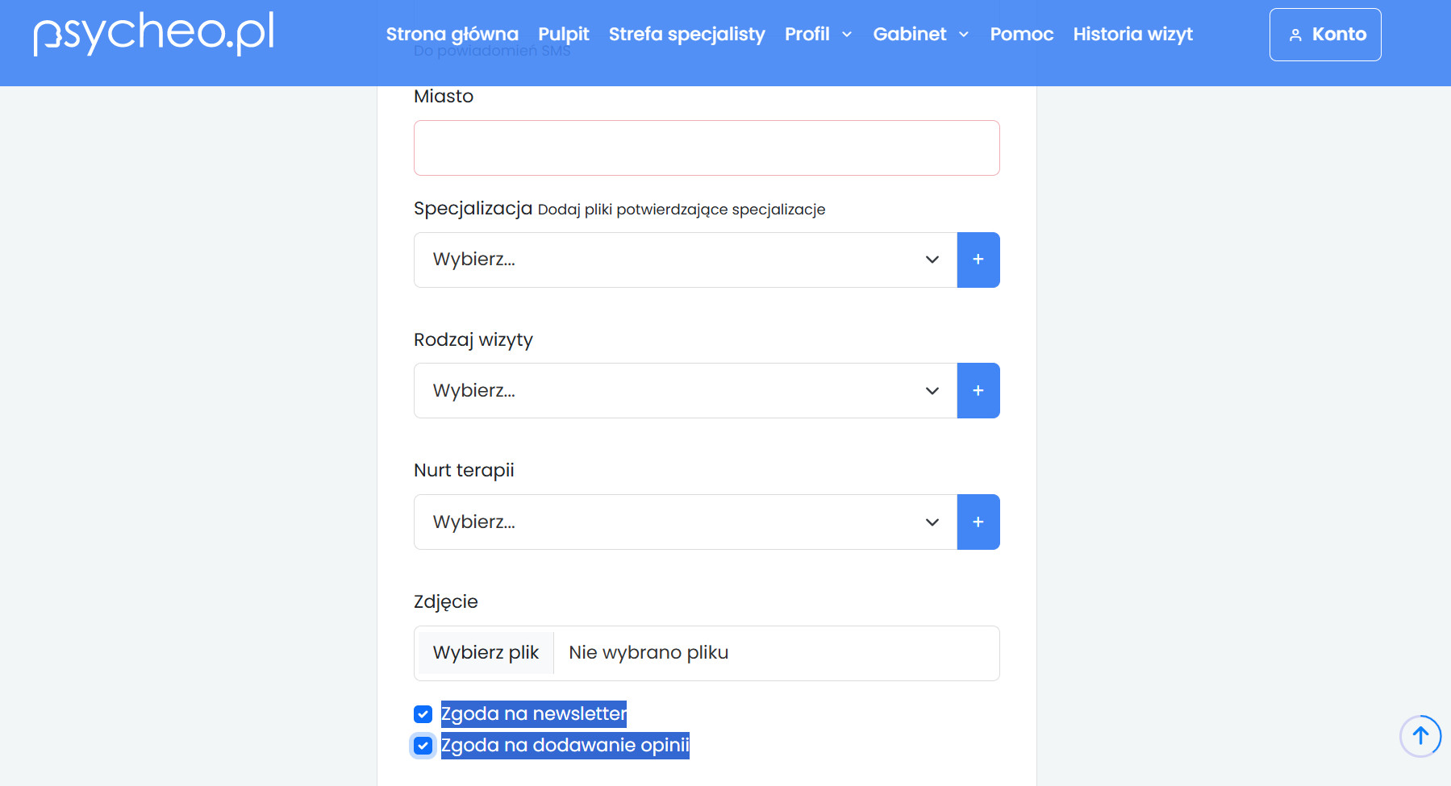Open the Gabinet navigation menu

920,34
